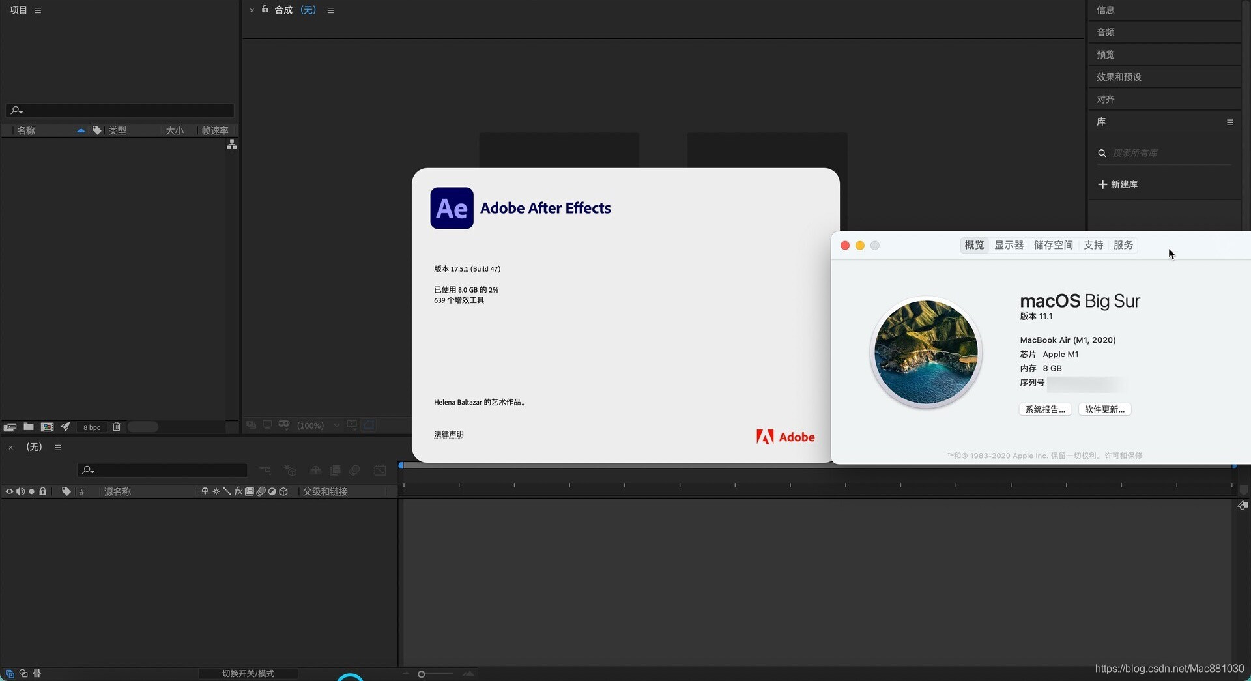Click the timeline label tag column header
Screen dimensions: 1251x681
pyautogui.click(x=66, y=491)
